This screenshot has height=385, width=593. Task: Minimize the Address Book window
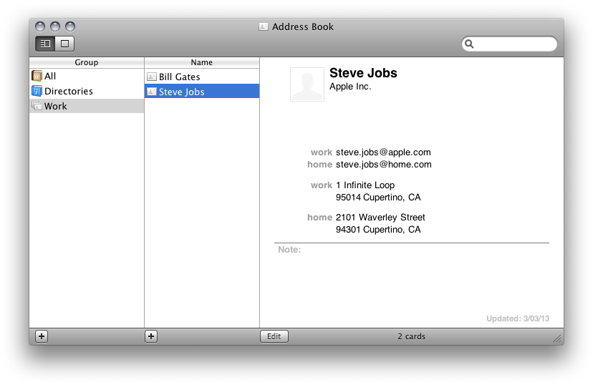(x=55, y=26)
